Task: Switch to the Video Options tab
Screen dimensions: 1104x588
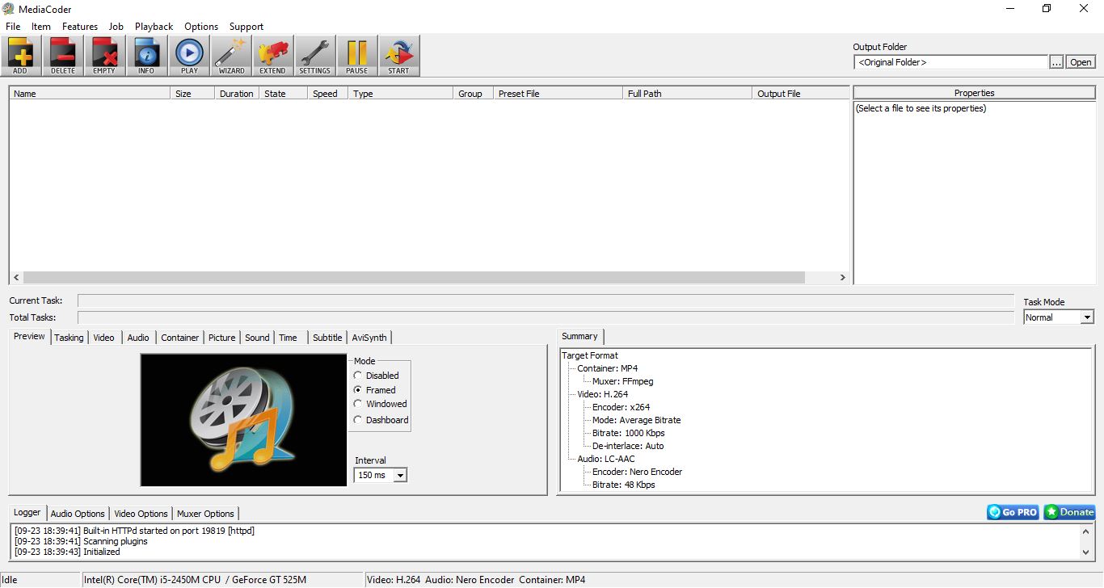Action: (141, 514)
